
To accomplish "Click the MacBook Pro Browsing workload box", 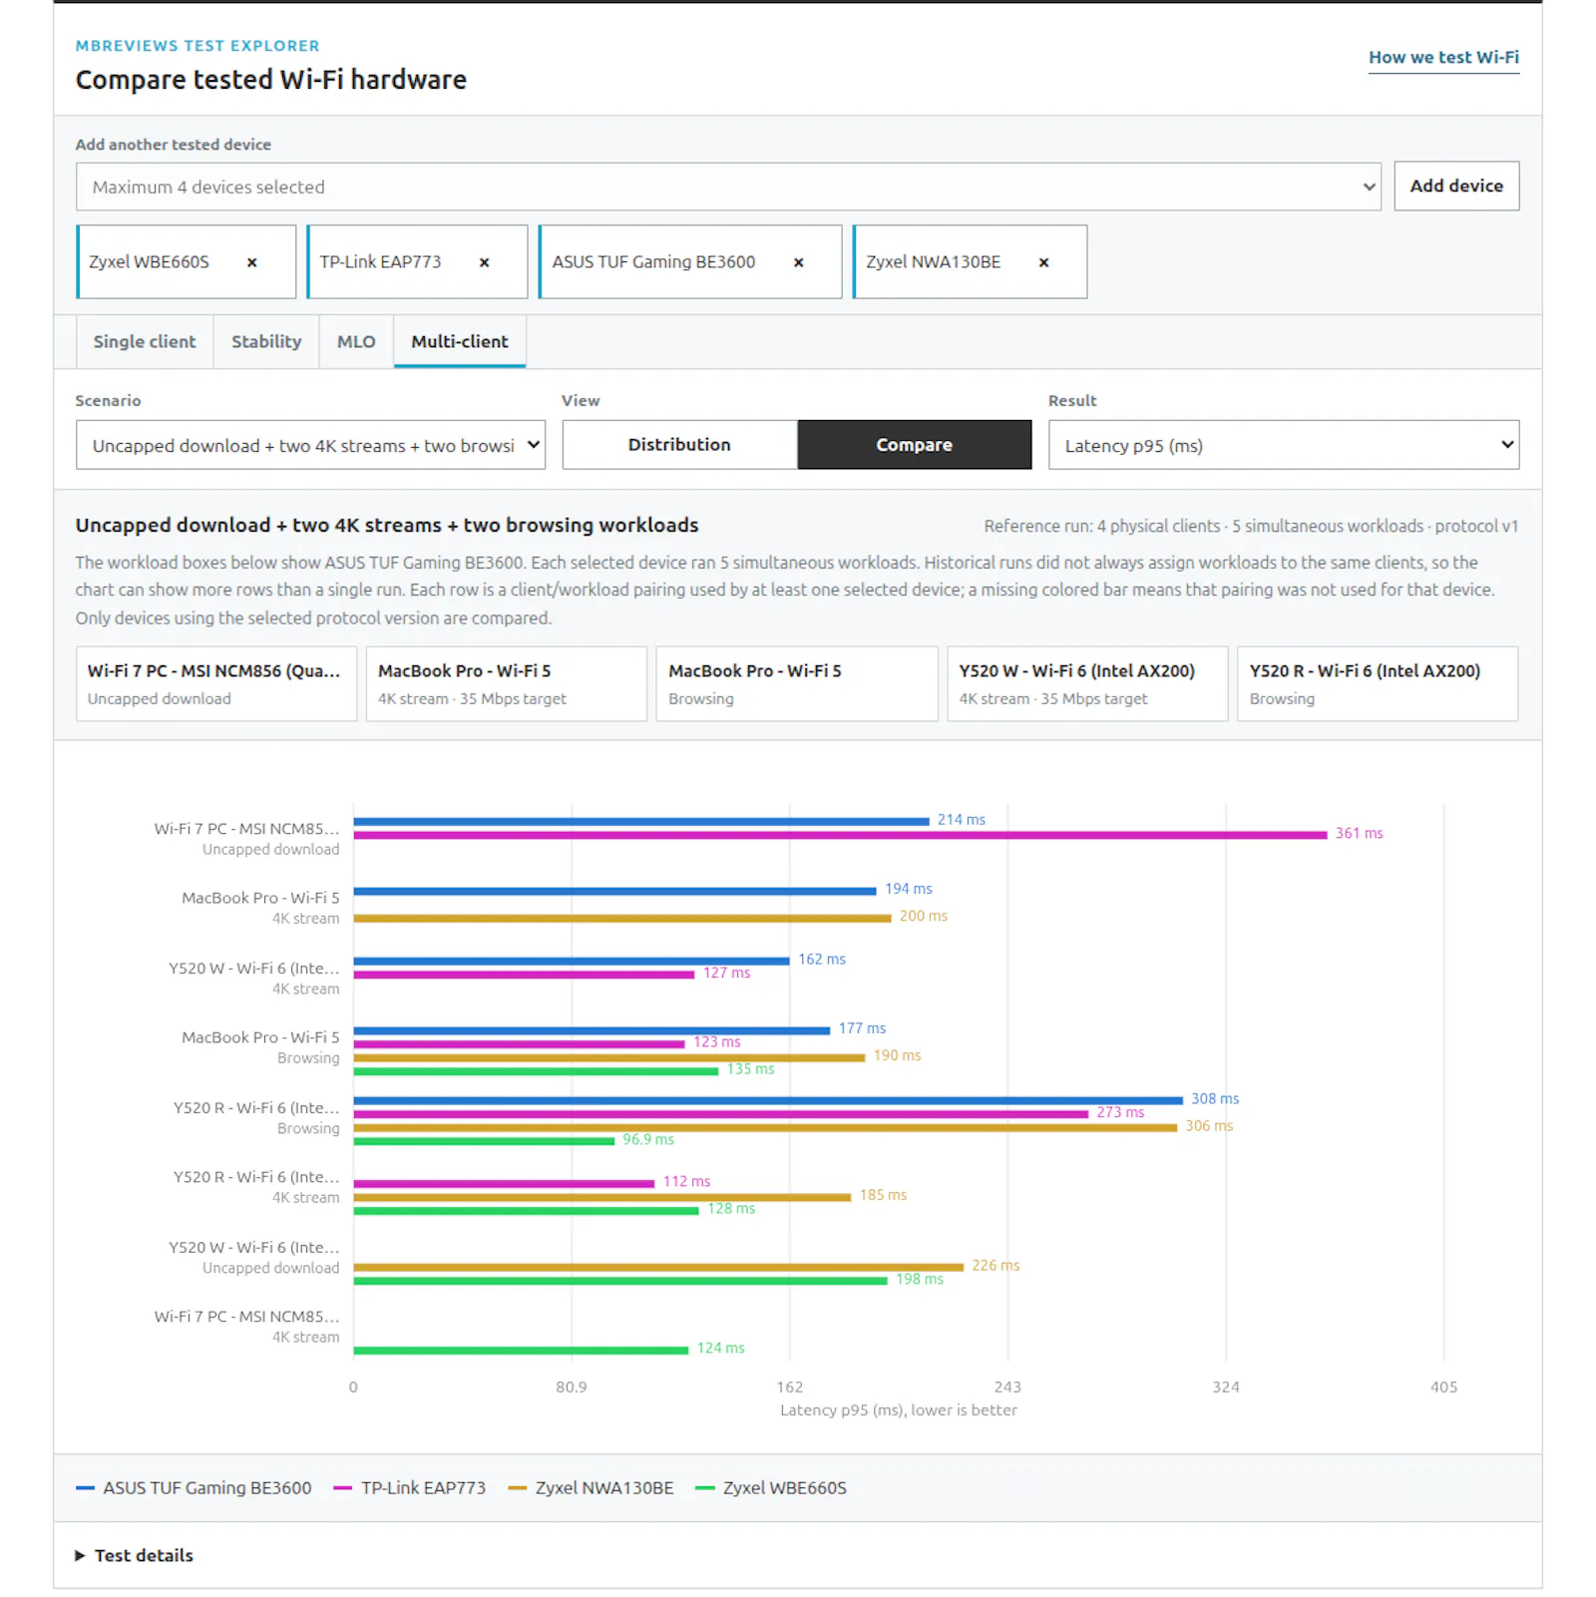I will 797,684.
